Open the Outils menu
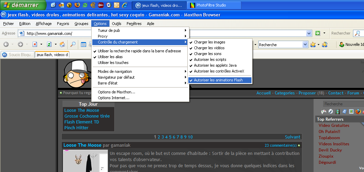This screenshot has height=172, width=364. (117, 24)
